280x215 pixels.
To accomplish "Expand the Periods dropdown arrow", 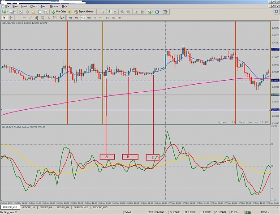I will 160,12.
